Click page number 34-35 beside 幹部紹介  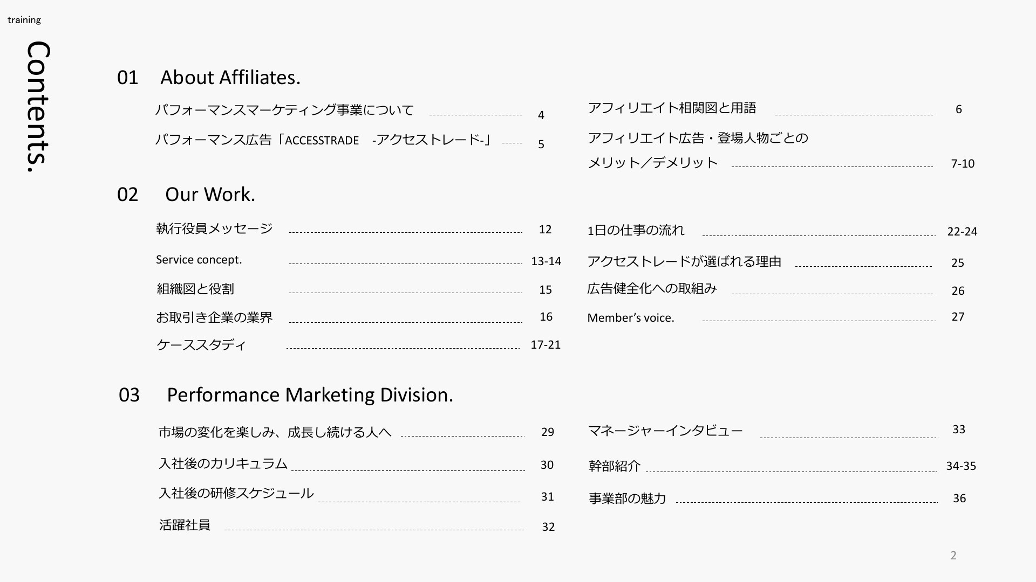point(961,466)
